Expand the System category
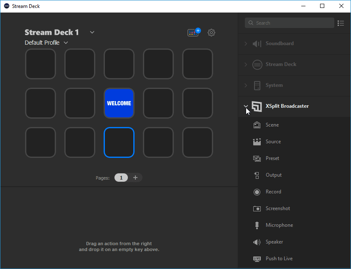This screenshot has height=269, width=351. [246, 85]
